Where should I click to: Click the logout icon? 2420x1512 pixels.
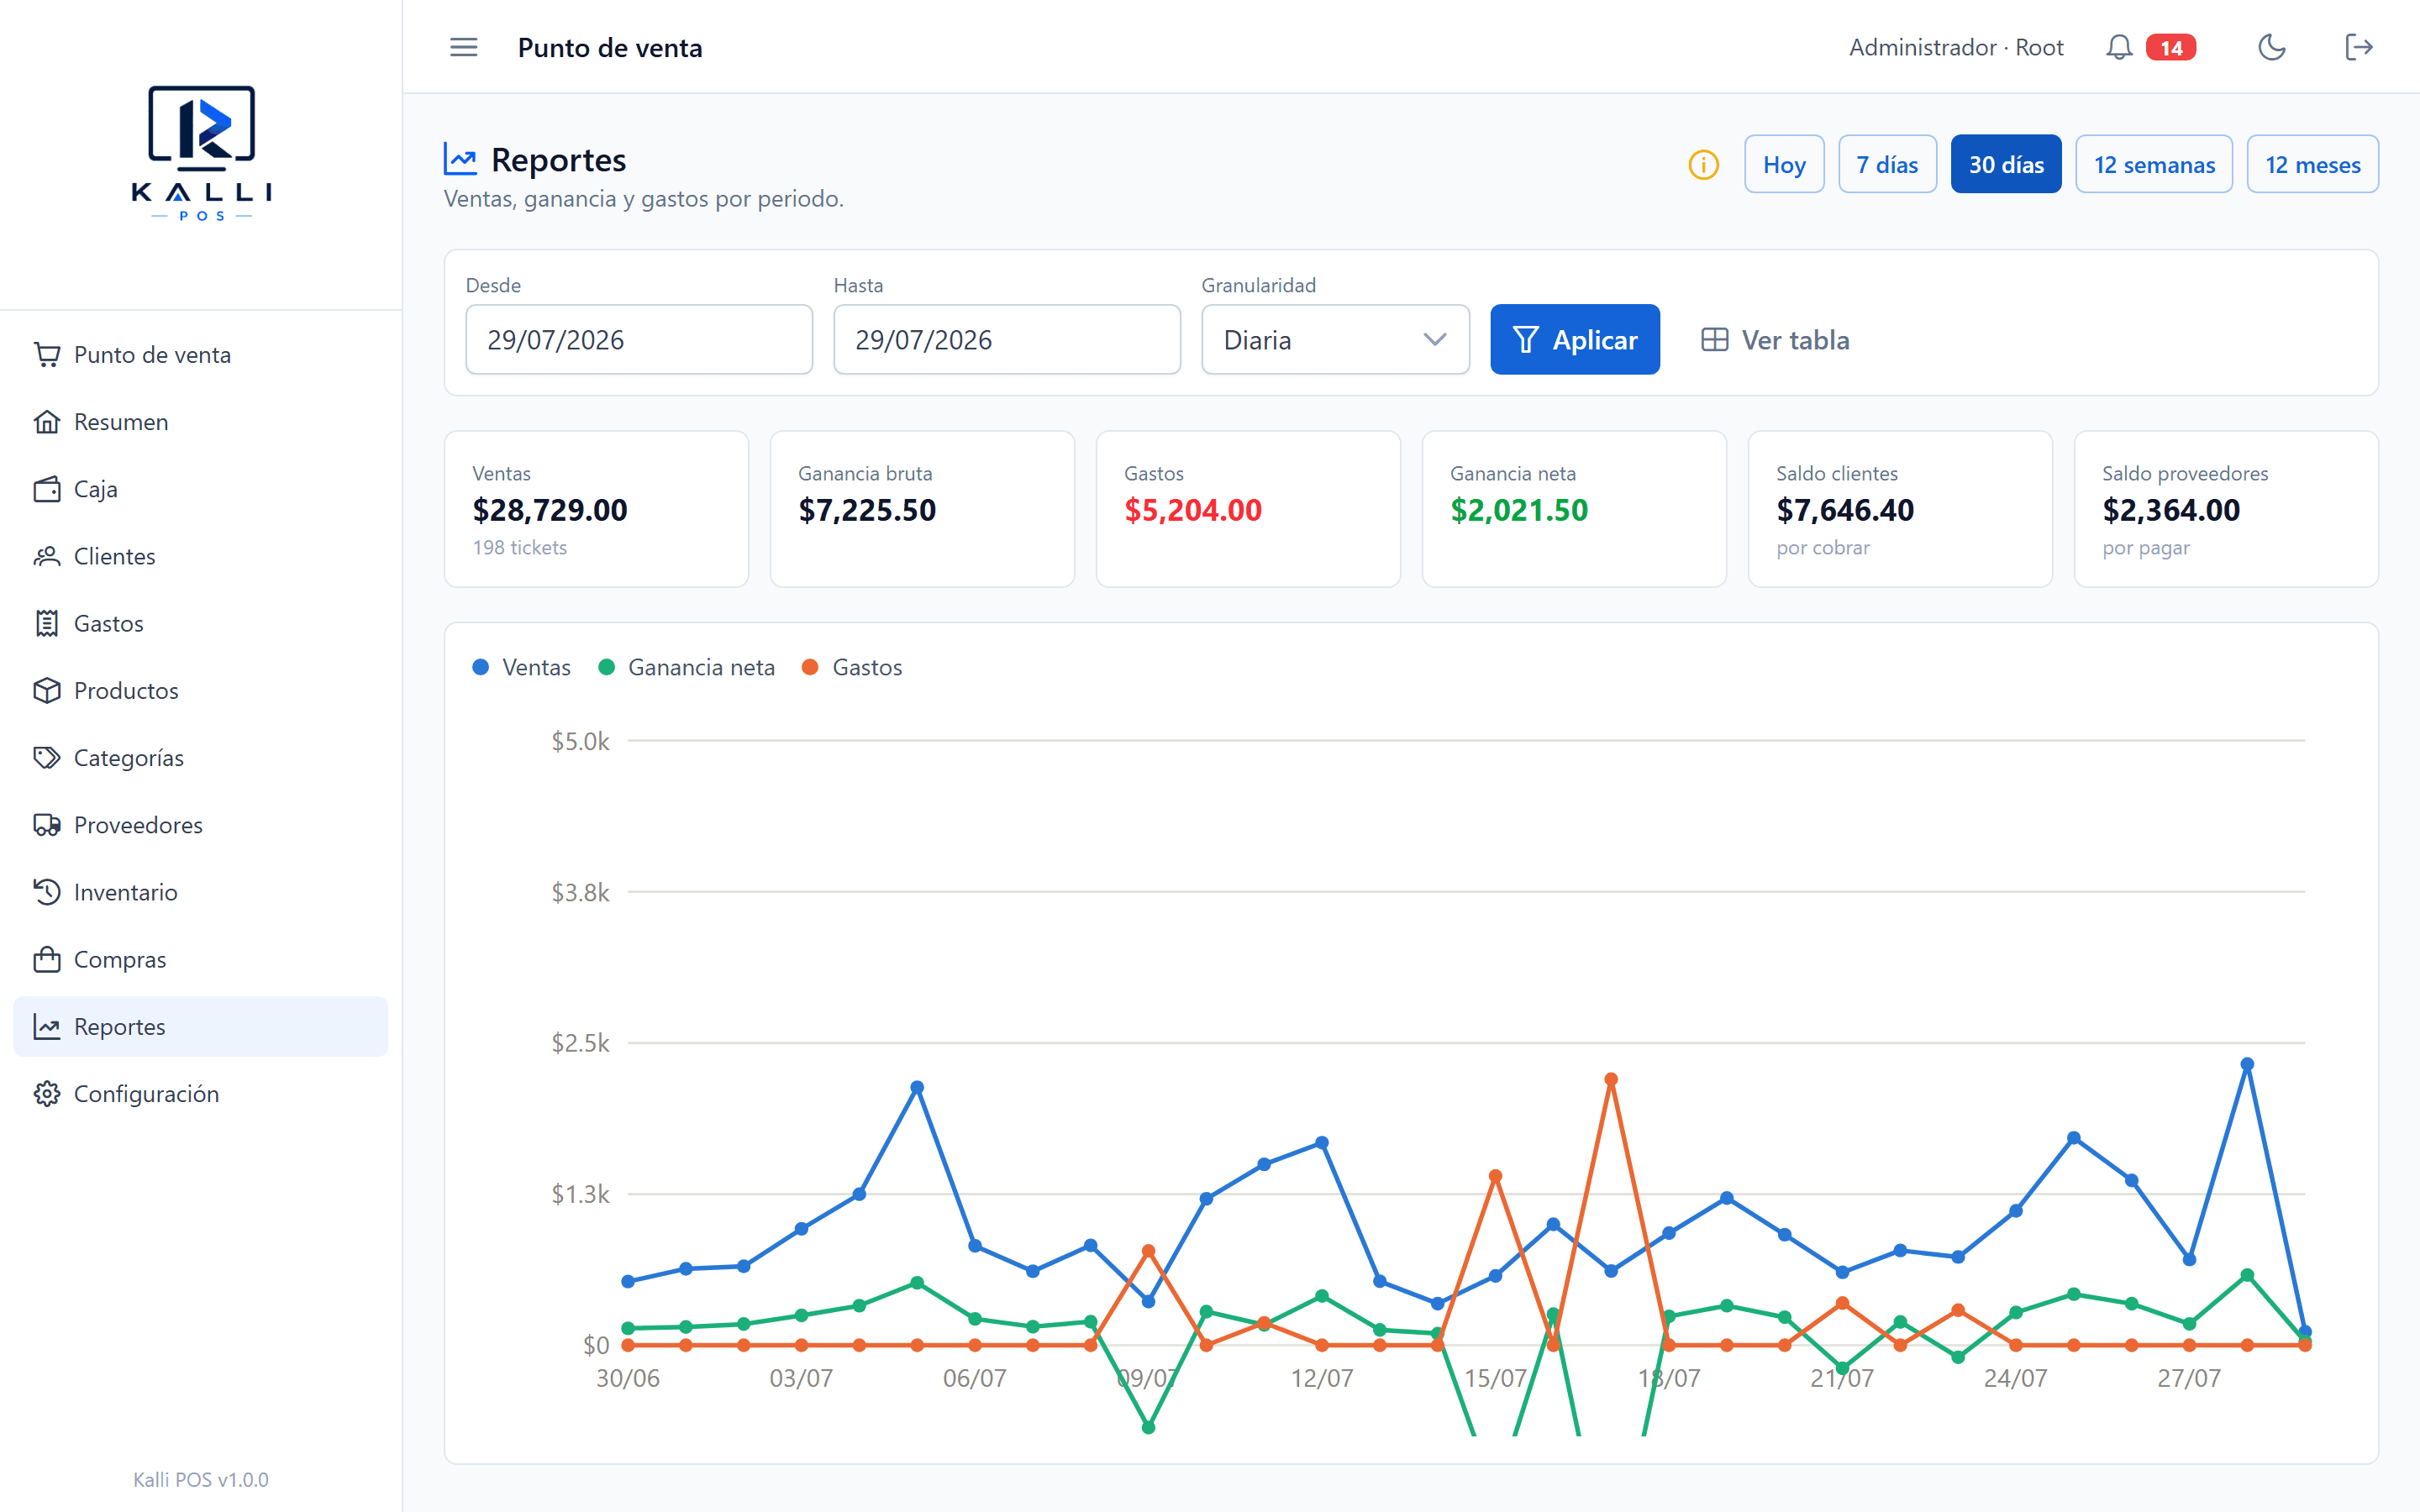(2359, 47)
